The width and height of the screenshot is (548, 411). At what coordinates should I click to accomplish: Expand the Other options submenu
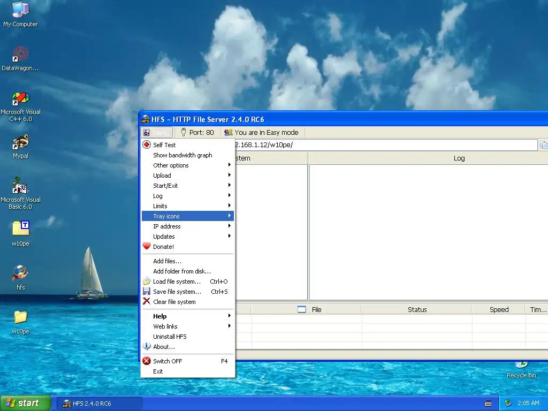coord(188,165)
